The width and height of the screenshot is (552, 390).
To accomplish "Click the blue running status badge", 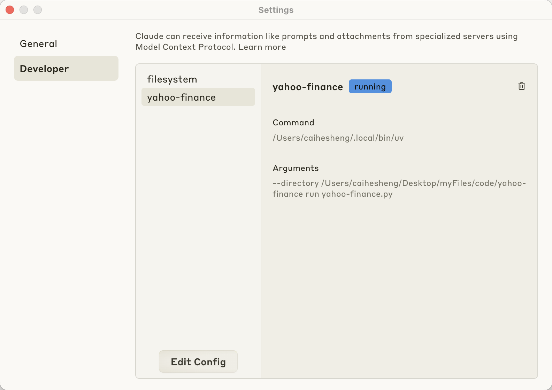I will 370,87.
